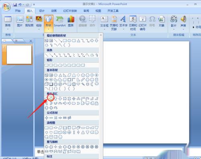The height and width of the screenshot is (159, 201).
Task: Click the Sound speaker icon
Action: (x=183, y=22)
